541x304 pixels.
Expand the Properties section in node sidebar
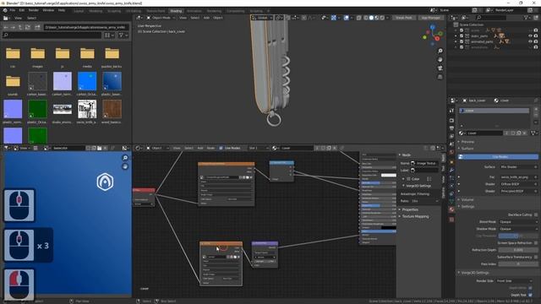pyautogui.click(x=410, y=209)
